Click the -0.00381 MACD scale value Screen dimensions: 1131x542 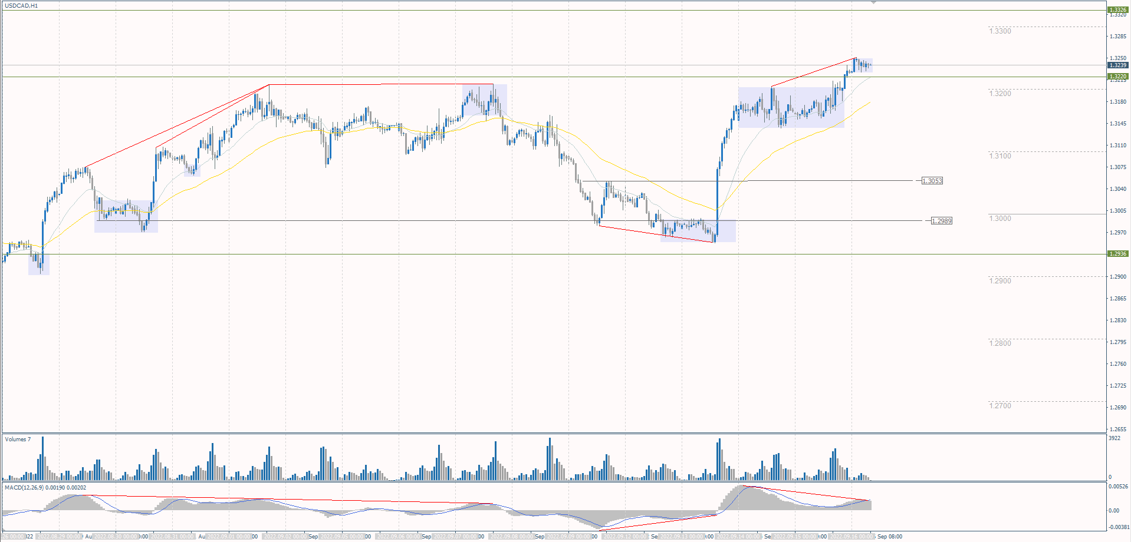click(1119, 527)
